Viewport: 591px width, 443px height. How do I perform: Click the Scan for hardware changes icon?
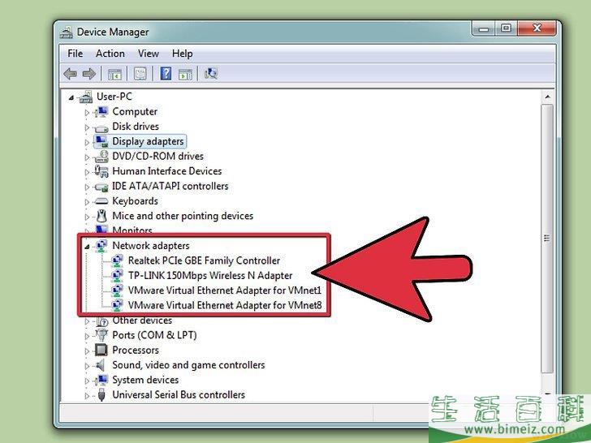(211, 74)
